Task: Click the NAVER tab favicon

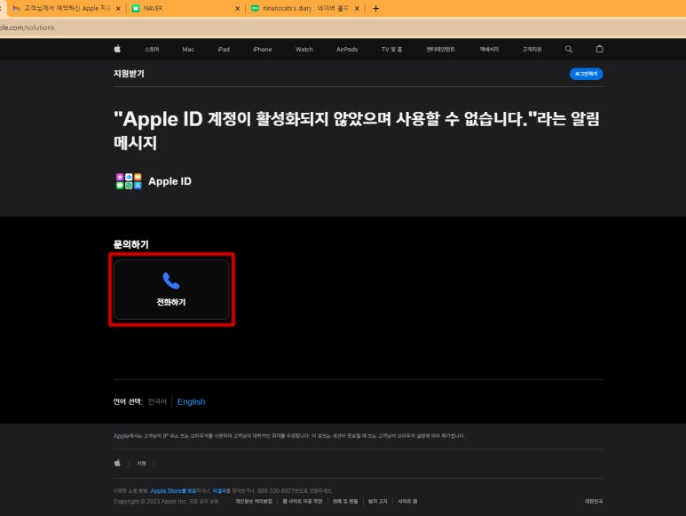Action: 136,8
